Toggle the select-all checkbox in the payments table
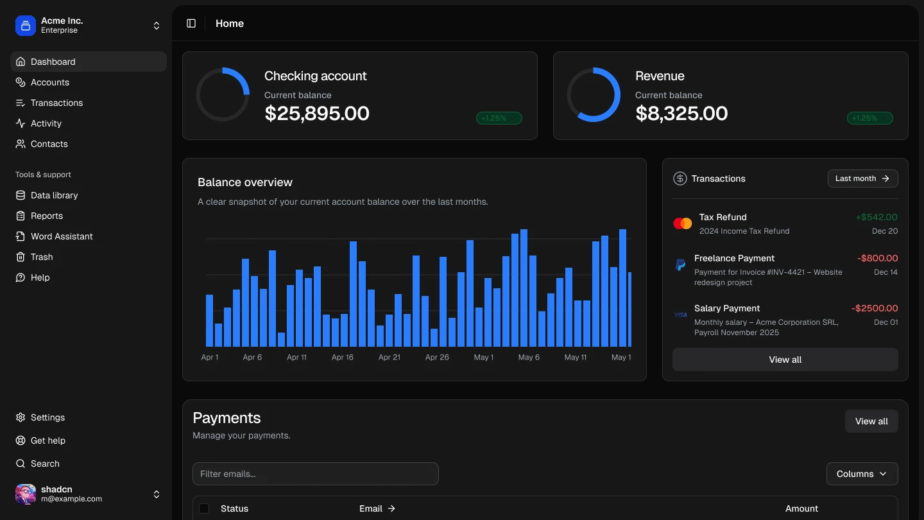The width and height of the screenshot is (924, 520). [x=204, y=508]
